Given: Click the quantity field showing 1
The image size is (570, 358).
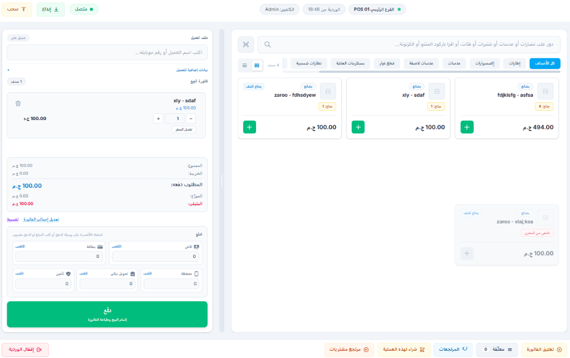Looking at the screenshot, I should point(174,118).
